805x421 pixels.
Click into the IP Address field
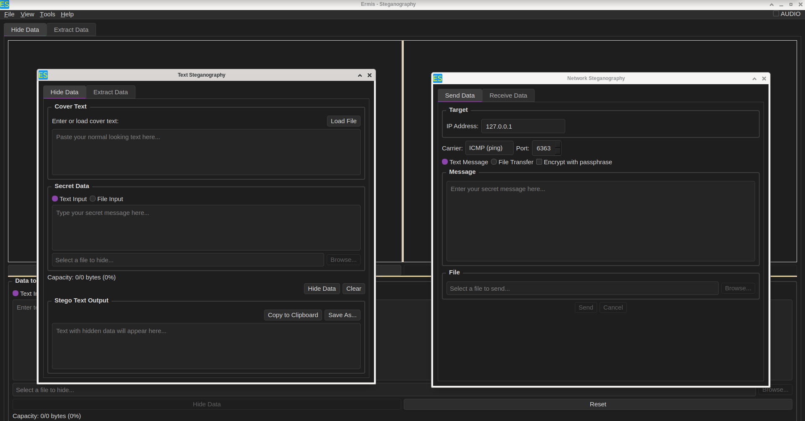tap(523, 127)
